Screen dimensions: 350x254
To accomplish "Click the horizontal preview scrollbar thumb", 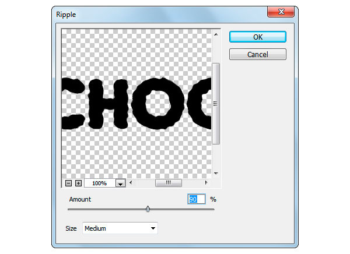I will click(x=169, y=183).
